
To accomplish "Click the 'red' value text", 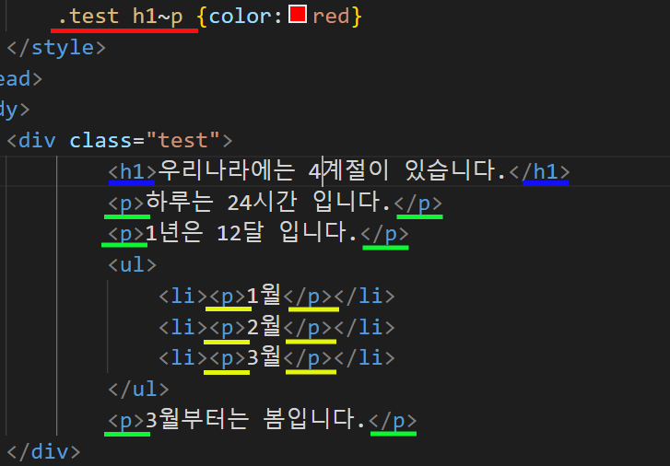I will 331,17.
